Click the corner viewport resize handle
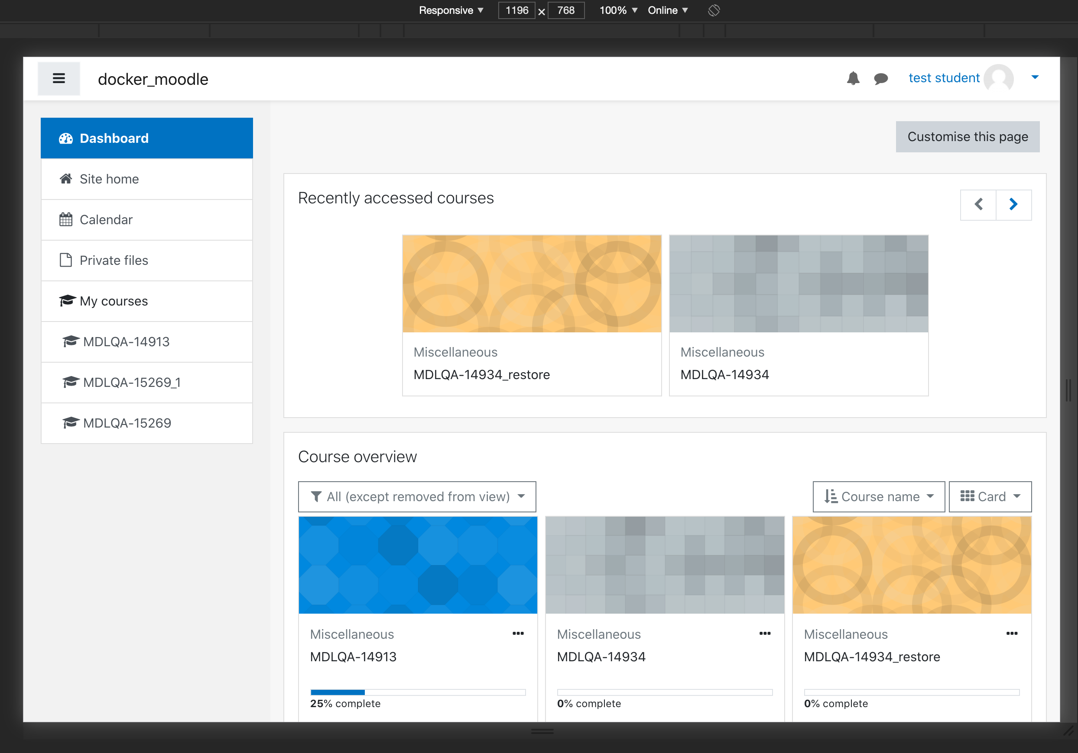Viewport: 1078px width, 753px height. tap(1068, 730)
